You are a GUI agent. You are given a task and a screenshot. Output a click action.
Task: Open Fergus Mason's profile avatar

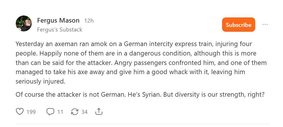click(24, 23)
